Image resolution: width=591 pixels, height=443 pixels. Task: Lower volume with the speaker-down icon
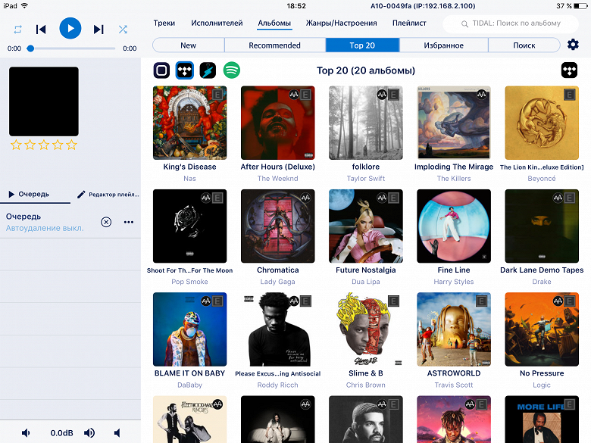(26, 433)
